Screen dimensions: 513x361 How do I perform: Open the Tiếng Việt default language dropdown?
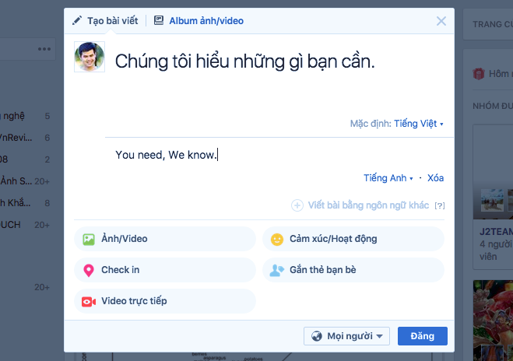(418, 124)
